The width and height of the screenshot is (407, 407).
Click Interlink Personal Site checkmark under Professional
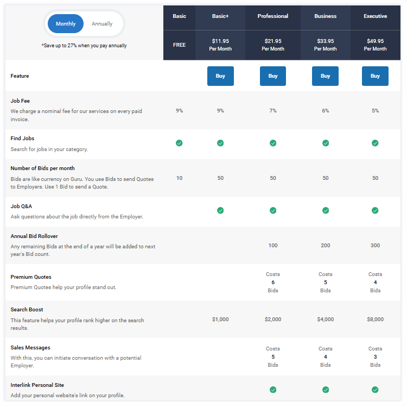click(x=273, y=390)
